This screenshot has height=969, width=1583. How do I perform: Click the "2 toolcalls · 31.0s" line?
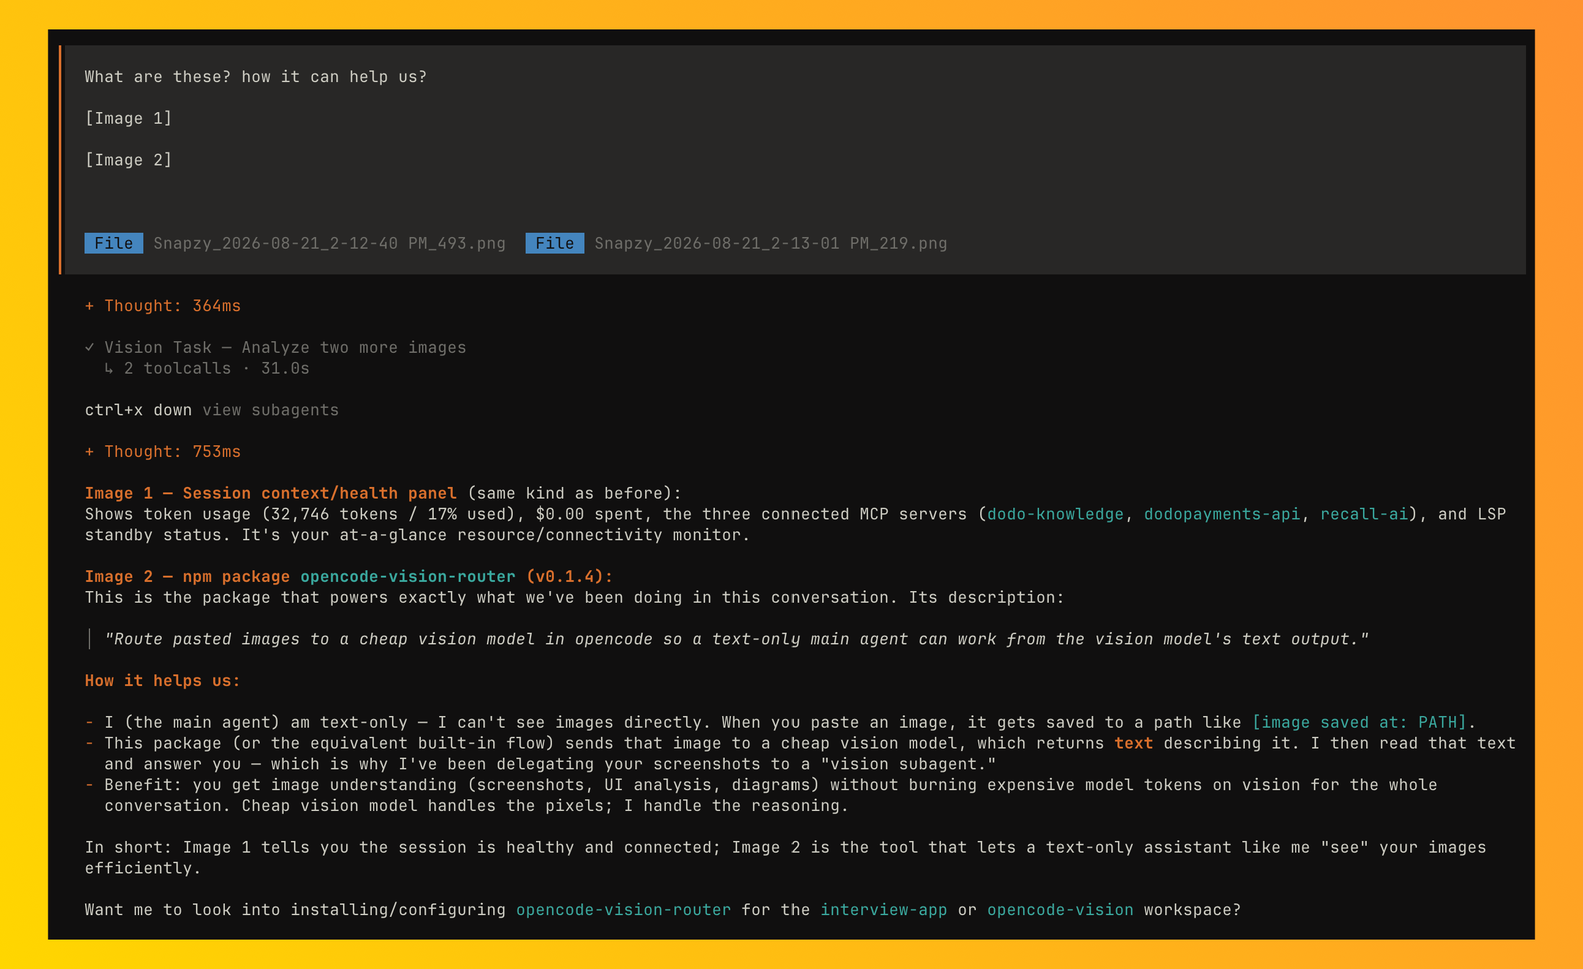tap(207, 369)
